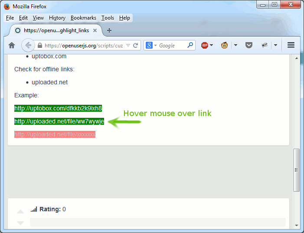
Task: Open the Greasemonkey dropdown arrow
Action: (x=235, y=45)
